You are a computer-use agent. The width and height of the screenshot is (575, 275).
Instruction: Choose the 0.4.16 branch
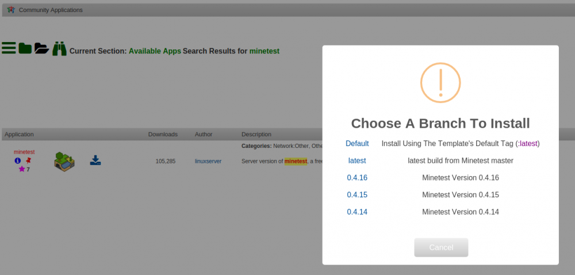357,178
